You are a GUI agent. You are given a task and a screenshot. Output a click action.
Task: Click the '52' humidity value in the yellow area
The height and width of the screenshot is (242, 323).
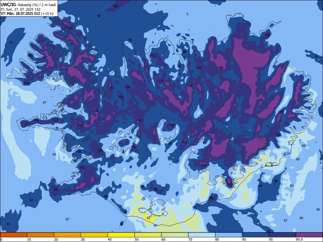pyautogui.click(x=148, y=218)
